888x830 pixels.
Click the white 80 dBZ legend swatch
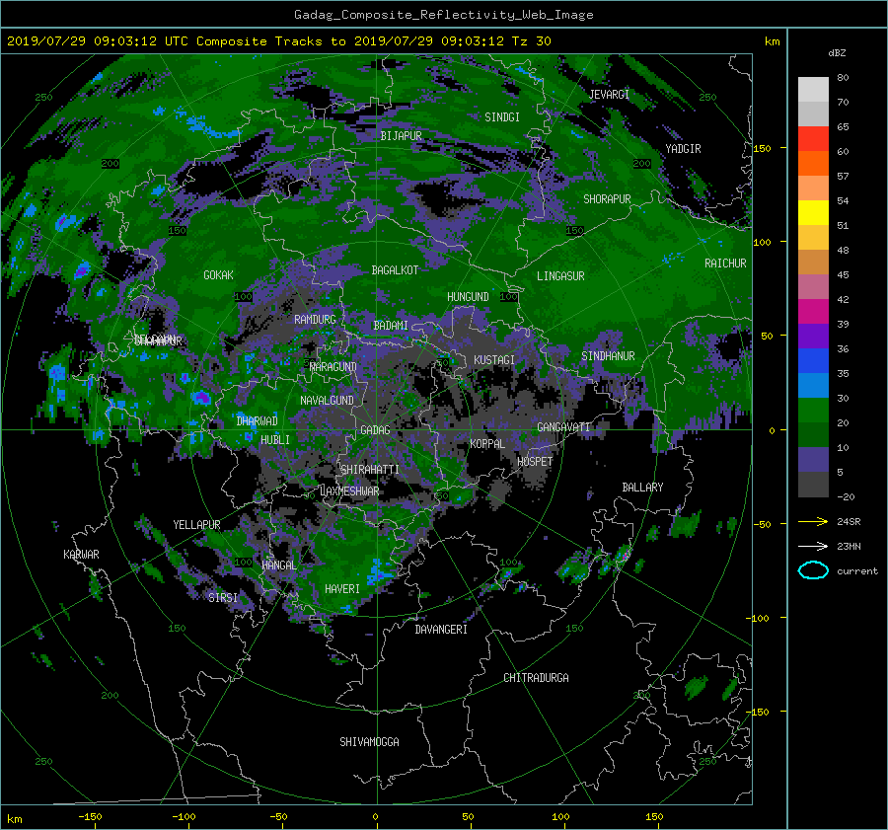[x=813, y=89]
